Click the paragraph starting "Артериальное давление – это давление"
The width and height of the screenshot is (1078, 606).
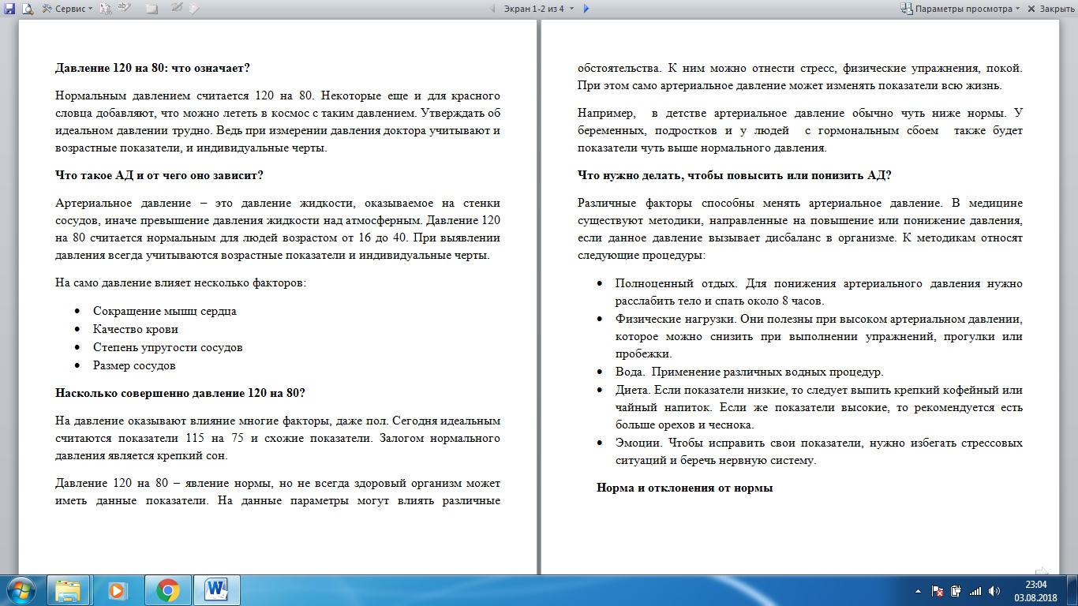tap(278, 229)
